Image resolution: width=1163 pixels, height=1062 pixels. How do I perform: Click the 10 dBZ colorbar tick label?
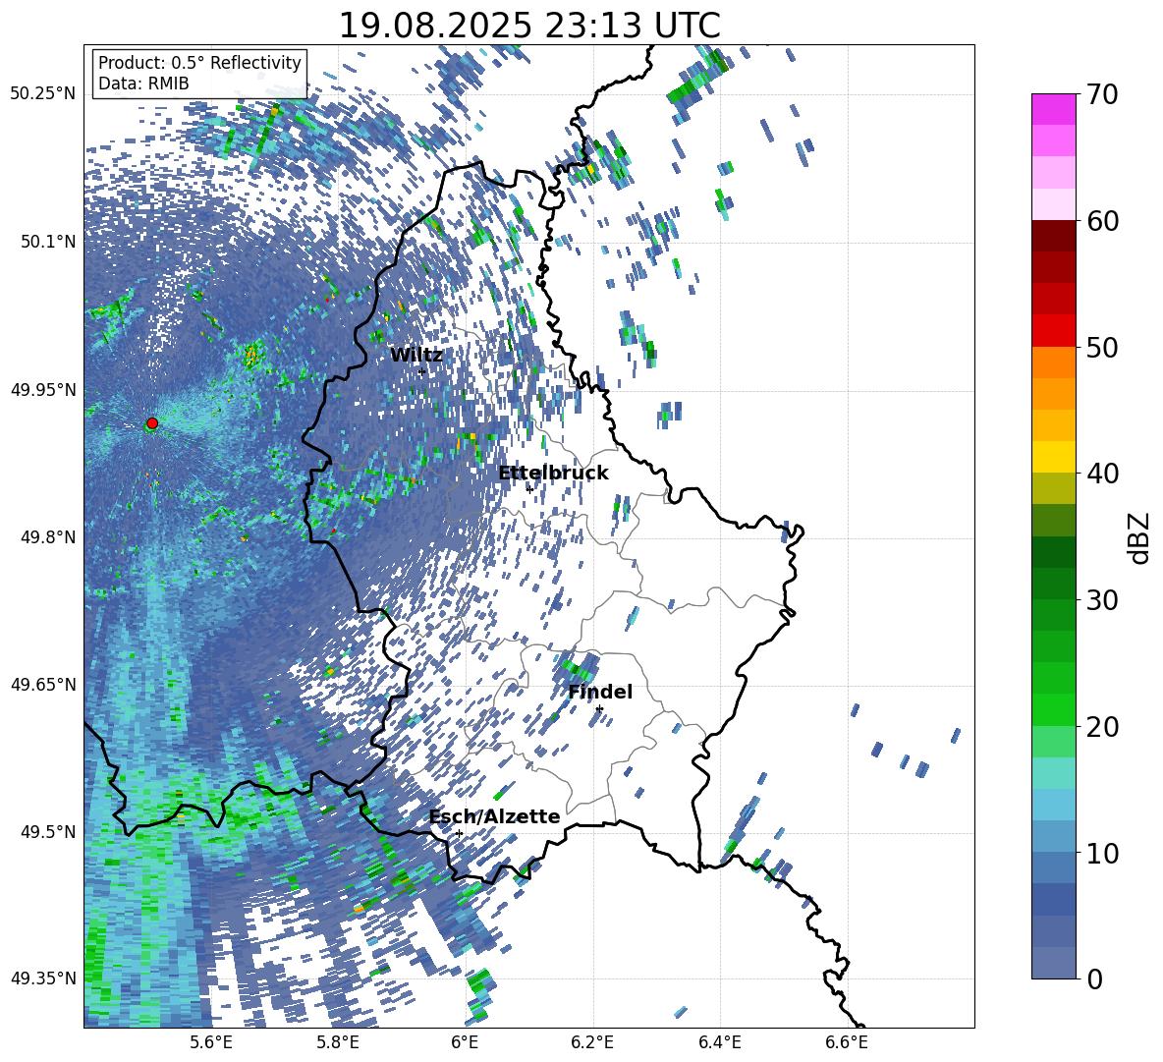point(1102,853)
